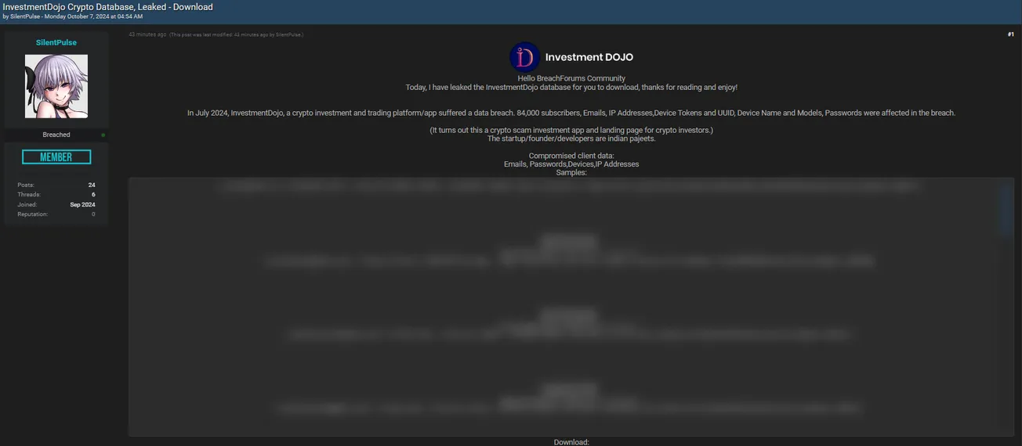The width and height of the screenshot is (1022, 446).
Task: Click the Joined date Sep 2024
Action: tap(82, 204)
